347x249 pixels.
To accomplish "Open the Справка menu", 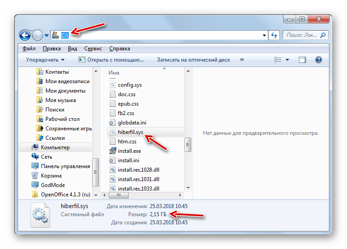I will 120,49.
